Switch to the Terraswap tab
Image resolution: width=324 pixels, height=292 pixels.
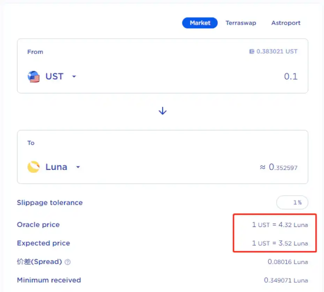(241, 23)
